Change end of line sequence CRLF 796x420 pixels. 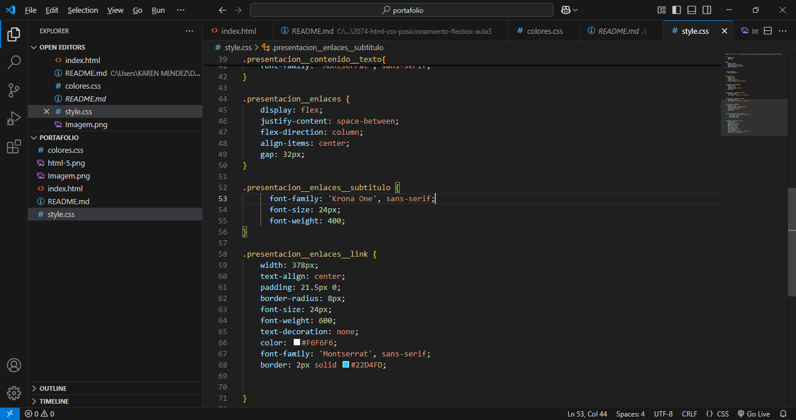689,414
